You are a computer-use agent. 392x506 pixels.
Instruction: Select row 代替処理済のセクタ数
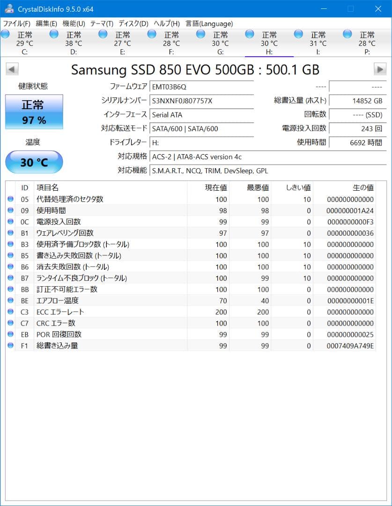pyautogui.click(x=191, y=199)
